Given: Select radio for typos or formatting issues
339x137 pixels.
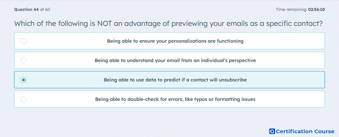Looking at the screenshot, I should coord(24,99).
